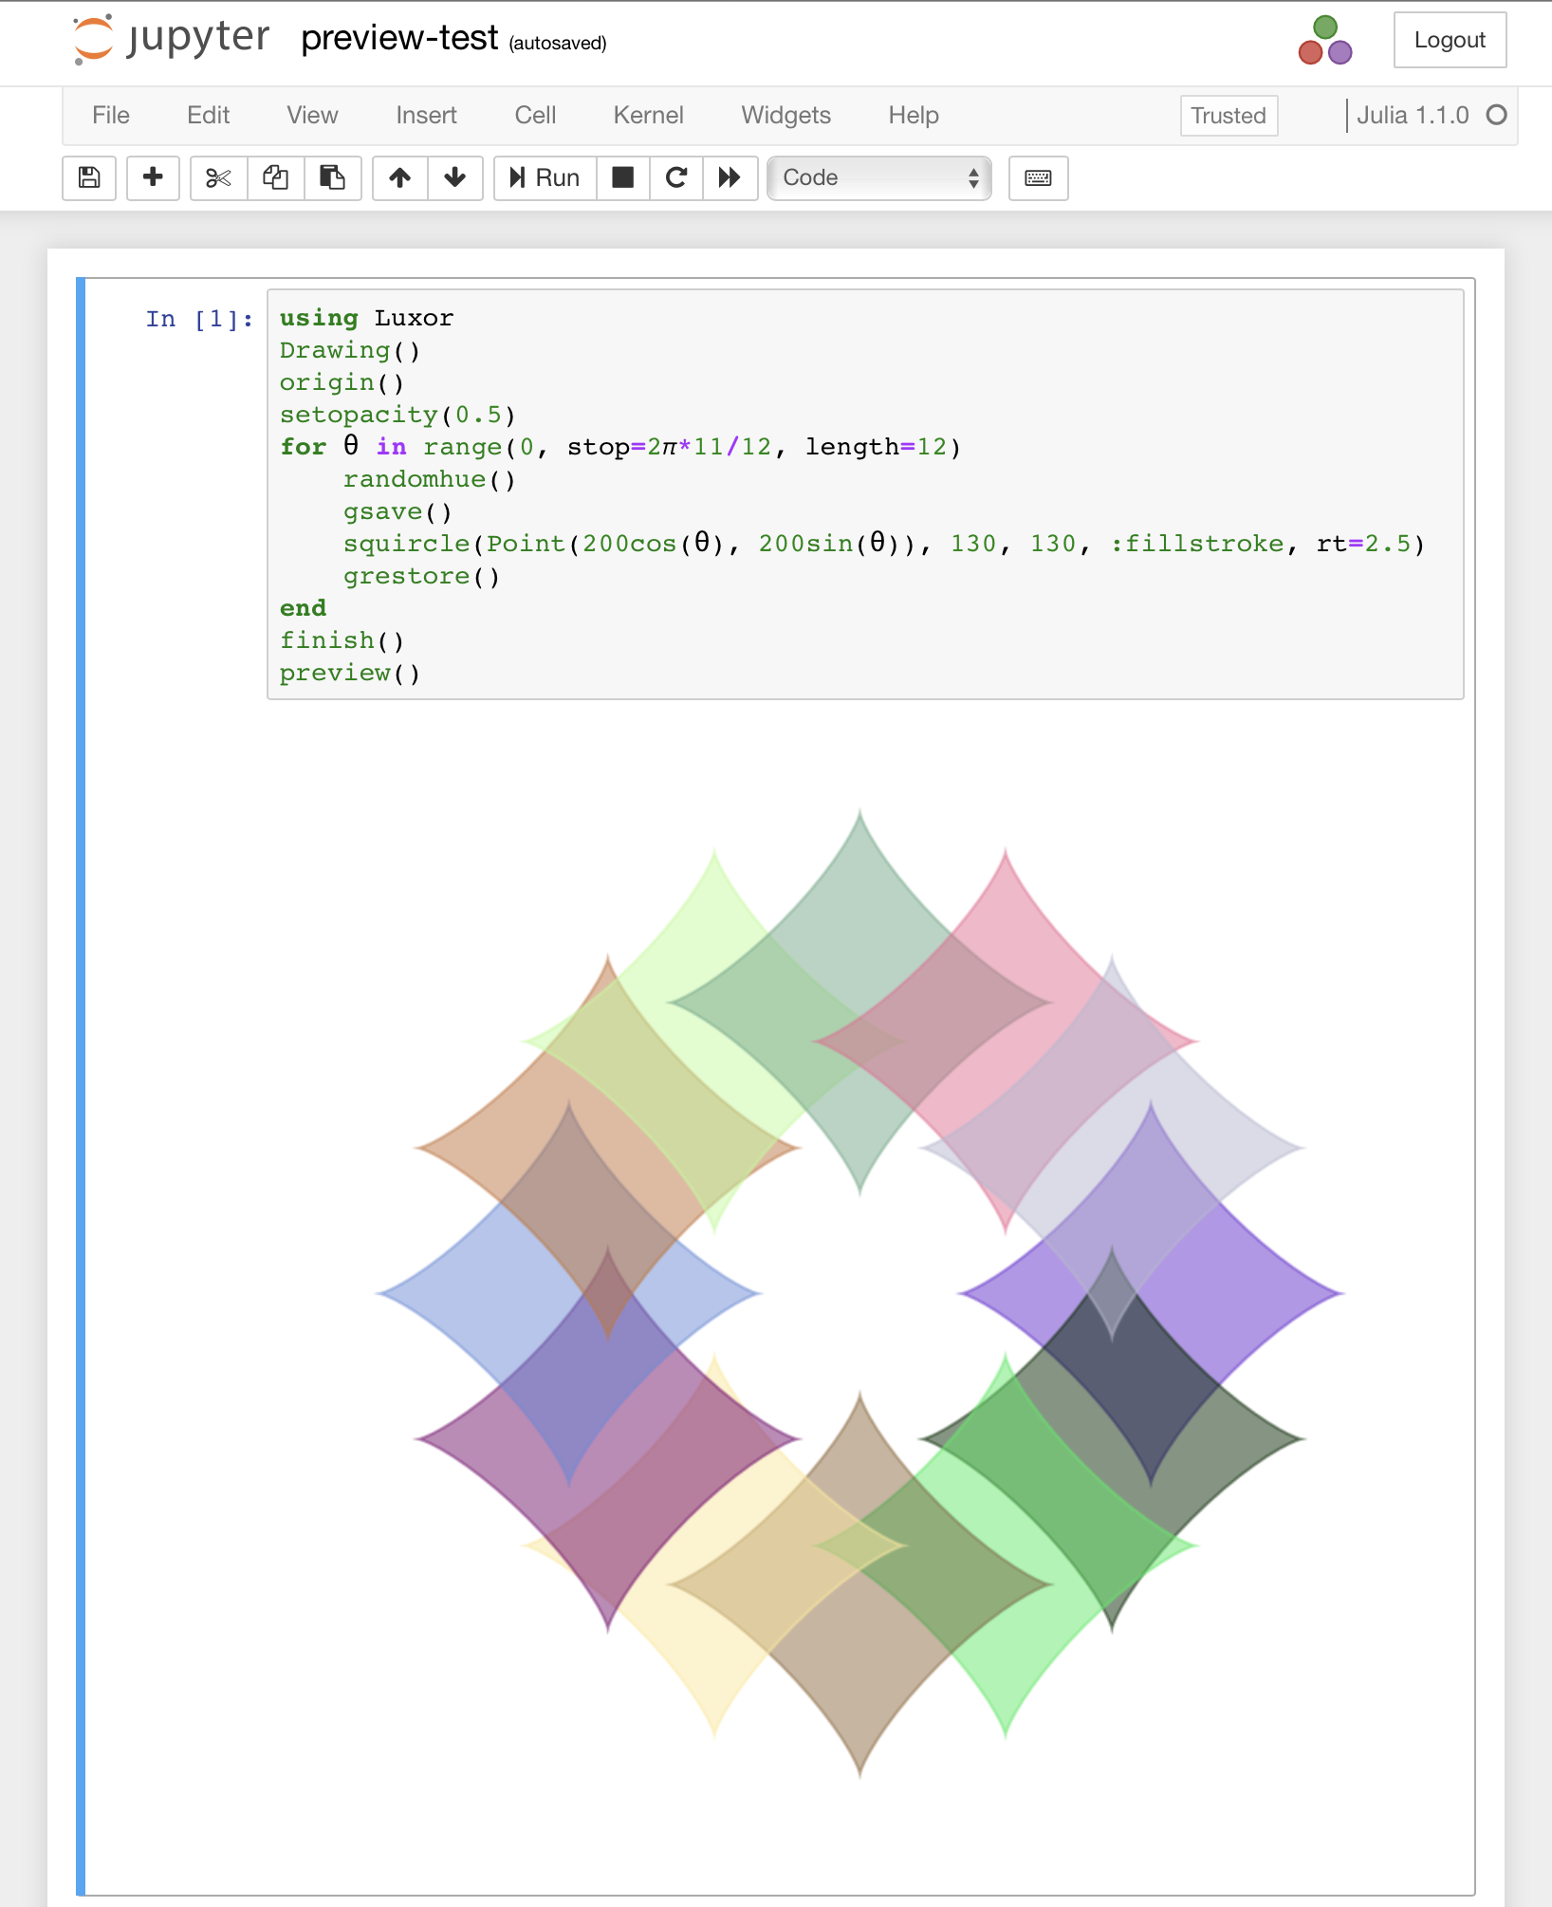The height and width of the screenshot is (1907, 1552).
Task: Run the current cell
Action: pyautogui.click(x=545, y=177)
